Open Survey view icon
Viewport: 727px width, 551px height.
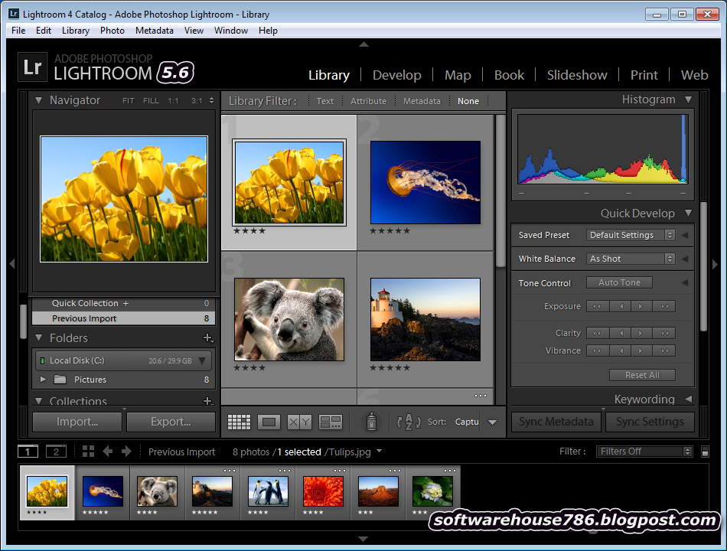click(x=331, y=422)
